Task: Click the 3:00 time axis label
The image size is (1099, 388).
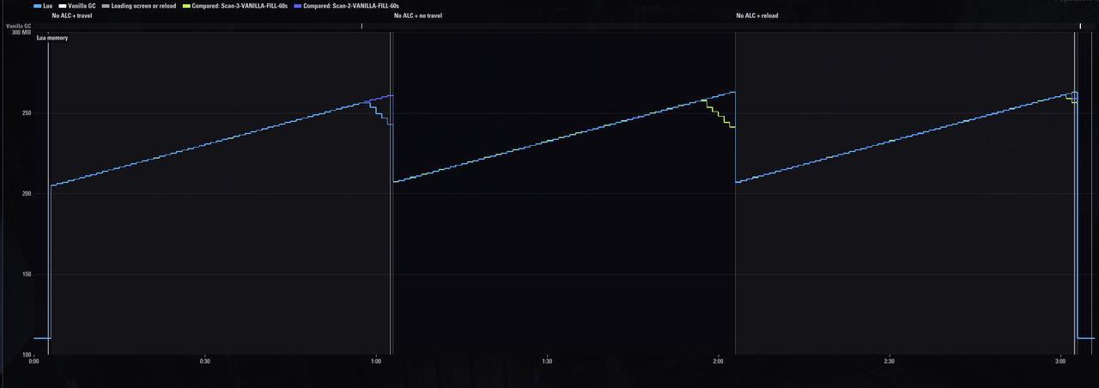Action: 1061,361
